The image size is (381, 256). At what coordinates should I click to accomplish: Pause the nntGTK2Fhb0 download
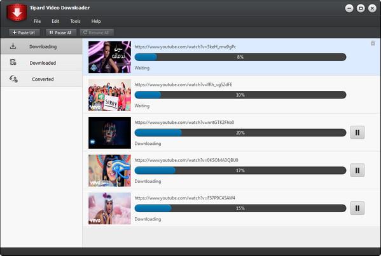click(357, 133)
